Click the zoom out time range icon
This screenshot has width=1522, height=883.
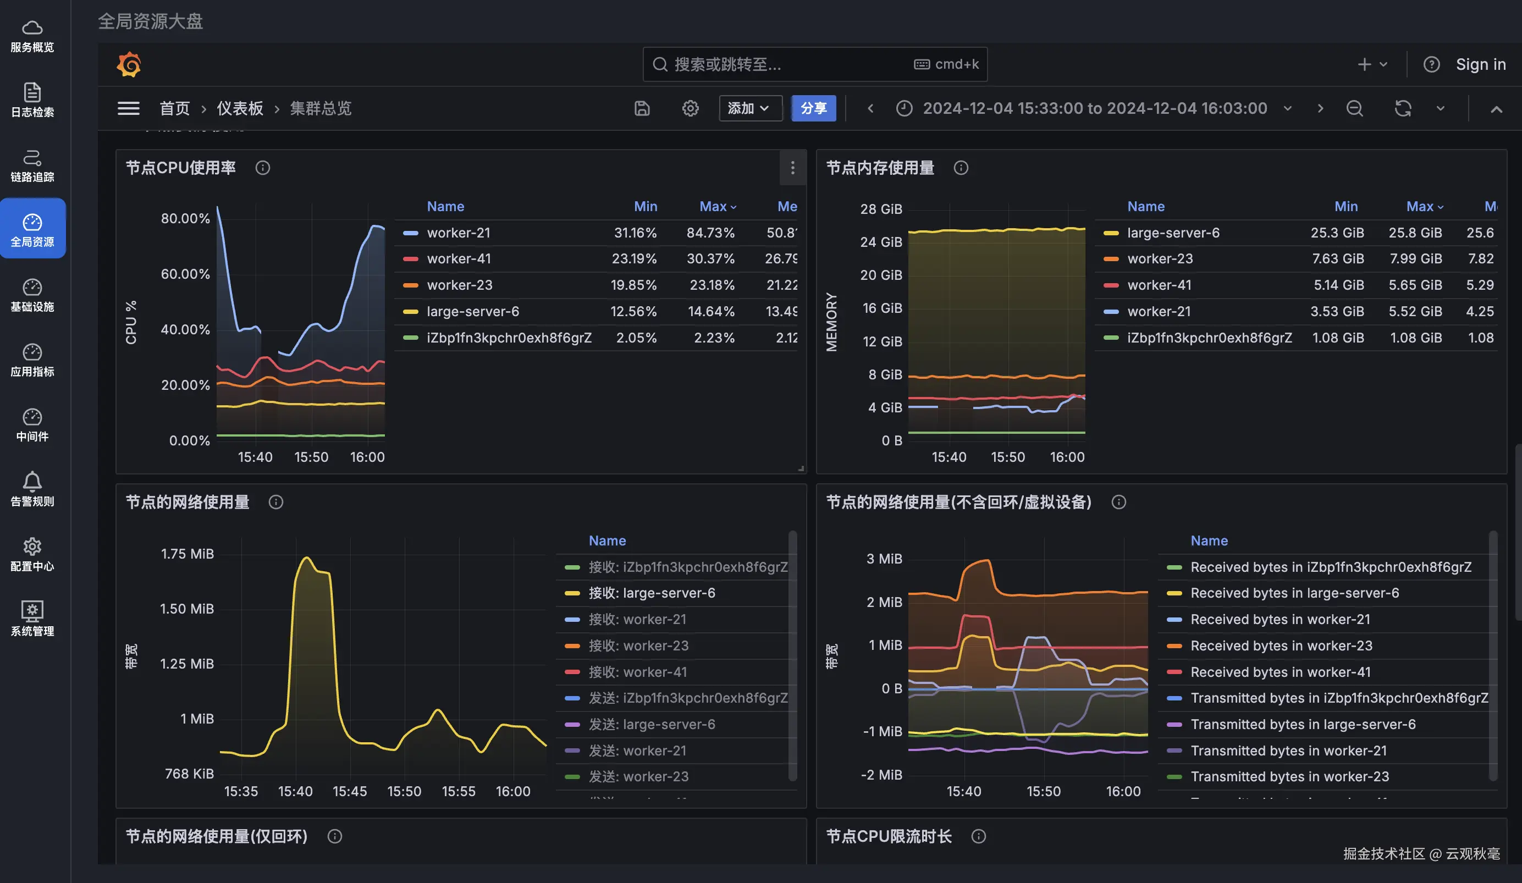tap(1355, 109)
